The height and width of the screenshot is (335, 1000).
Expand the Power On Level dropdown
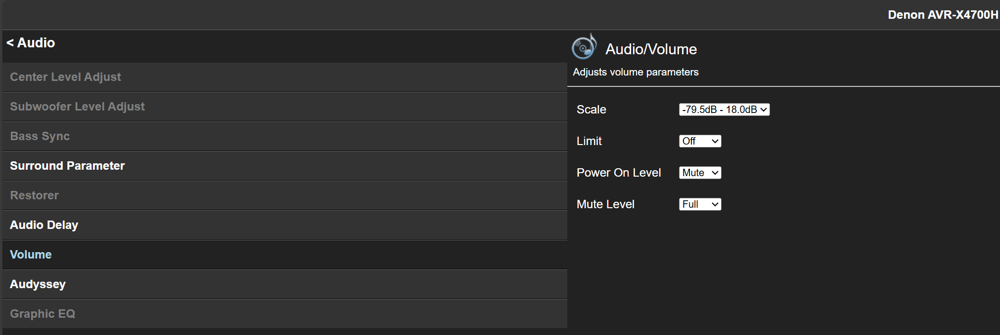click(700, 173)
